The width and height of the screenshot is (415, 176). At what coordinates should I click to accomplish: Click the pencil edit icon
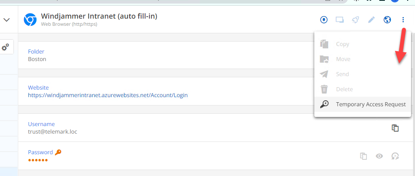[371, 20]
